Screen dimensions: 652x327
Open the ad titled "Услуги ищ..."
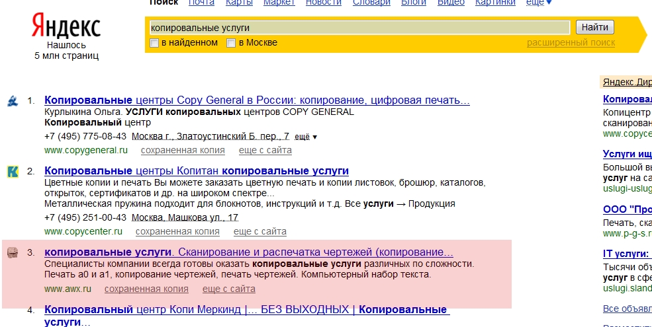click(x=628, y=154)
